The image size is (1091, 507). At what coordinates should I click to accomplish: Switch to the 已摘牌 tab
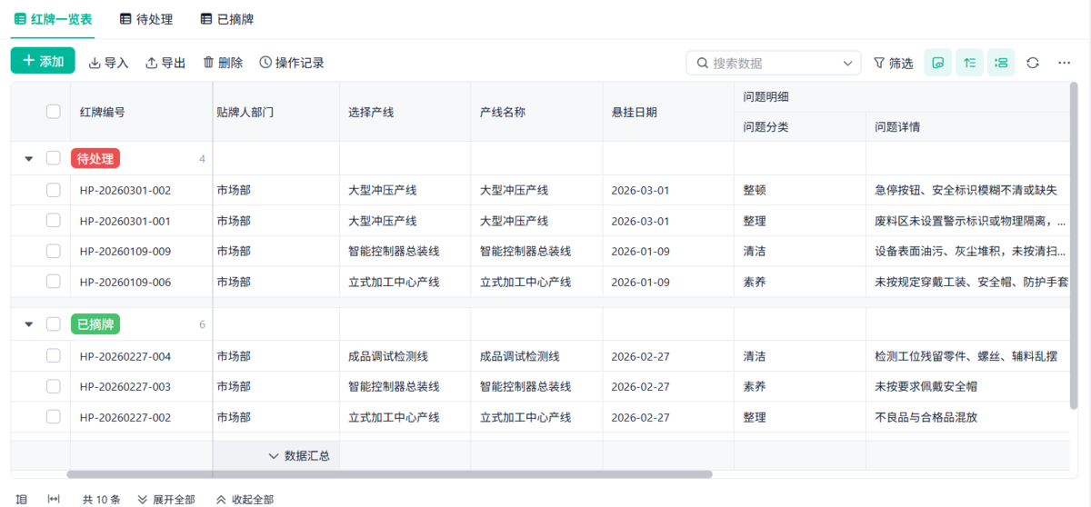[x=227, y=19]
